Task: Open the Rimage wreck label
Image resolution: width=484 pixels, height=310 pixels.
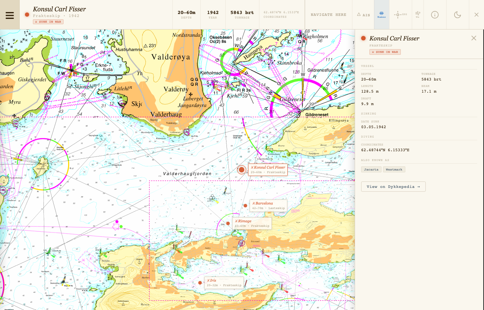Action: pos(252,223)
